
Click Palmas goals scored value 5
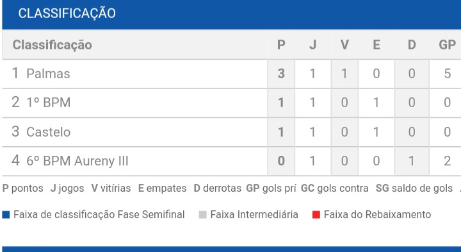tap(447, 74)
